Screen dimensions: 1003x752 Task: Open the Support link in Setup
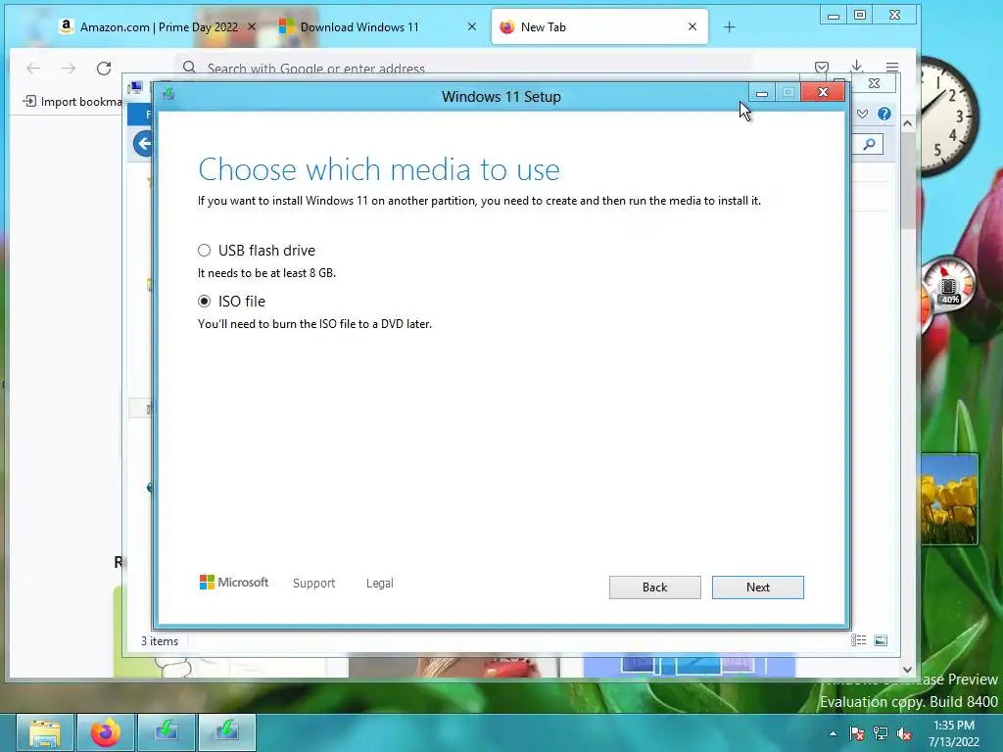[x=313, y=584]
